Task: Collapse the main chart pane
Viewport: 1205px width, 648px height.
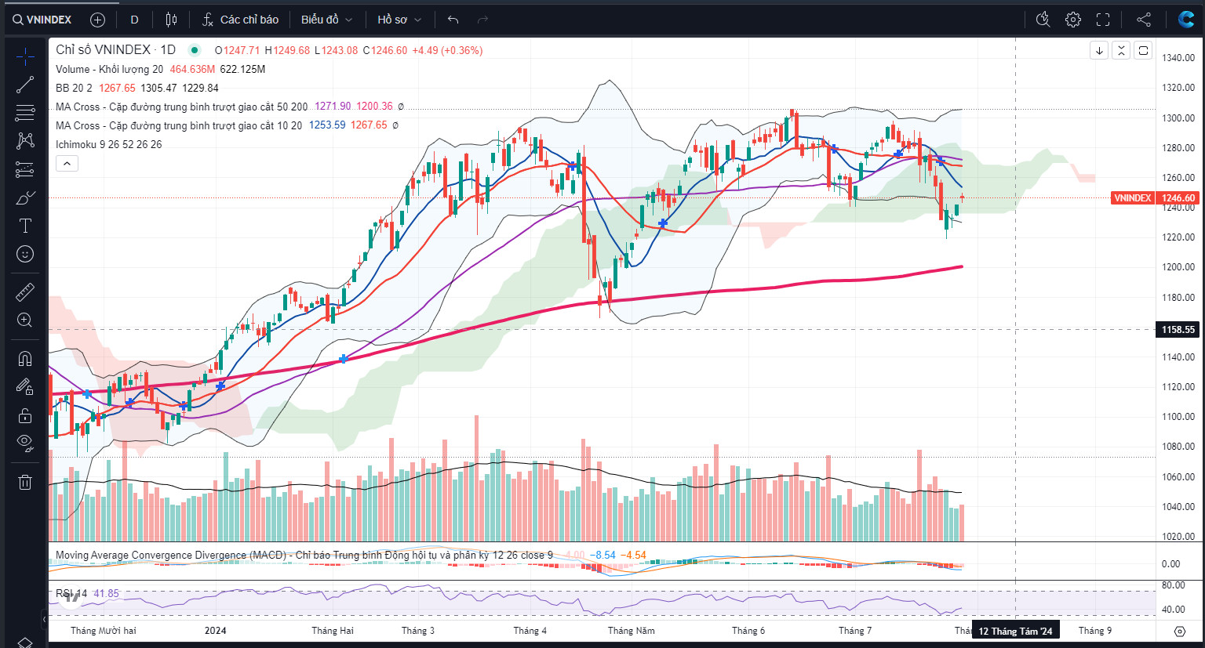Action: tap(1121, 51)
